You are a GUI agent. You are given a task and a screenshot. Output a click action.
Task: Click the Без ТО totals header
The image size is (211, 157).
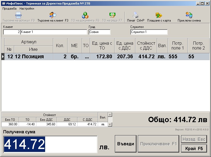(10, 119)
